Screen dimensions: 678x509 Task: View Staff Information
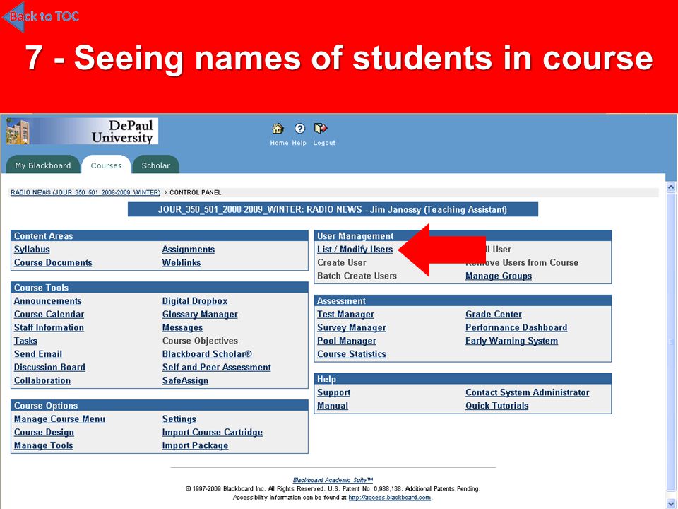[x=49, y=327]
